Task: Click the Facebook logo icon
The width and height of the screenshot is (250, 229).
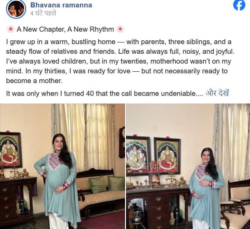Action: click(x=239, y=5)
